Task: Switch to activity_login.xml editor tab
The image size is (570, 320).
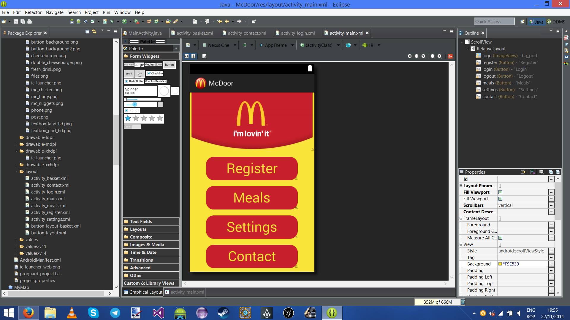Action: click(x=298, y=33)
